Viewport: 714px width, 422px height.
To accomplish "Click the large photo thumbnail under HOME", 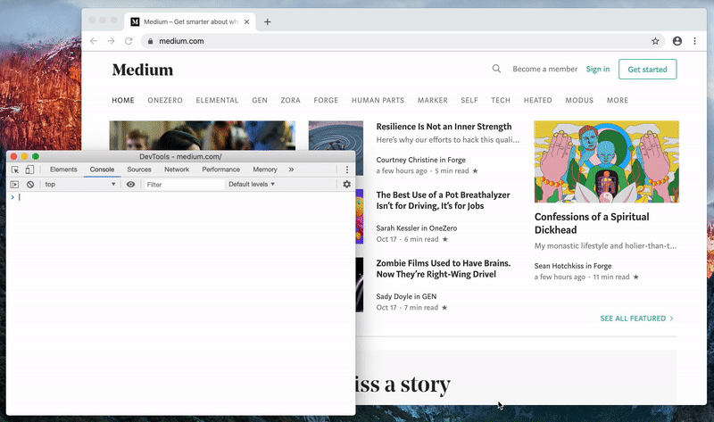I will coord(203,136).
